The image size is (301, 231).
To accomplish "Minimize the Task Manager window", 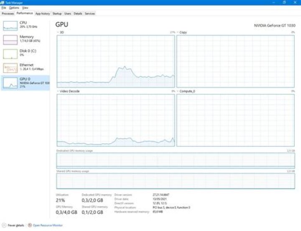I will (x=274, y=3).
